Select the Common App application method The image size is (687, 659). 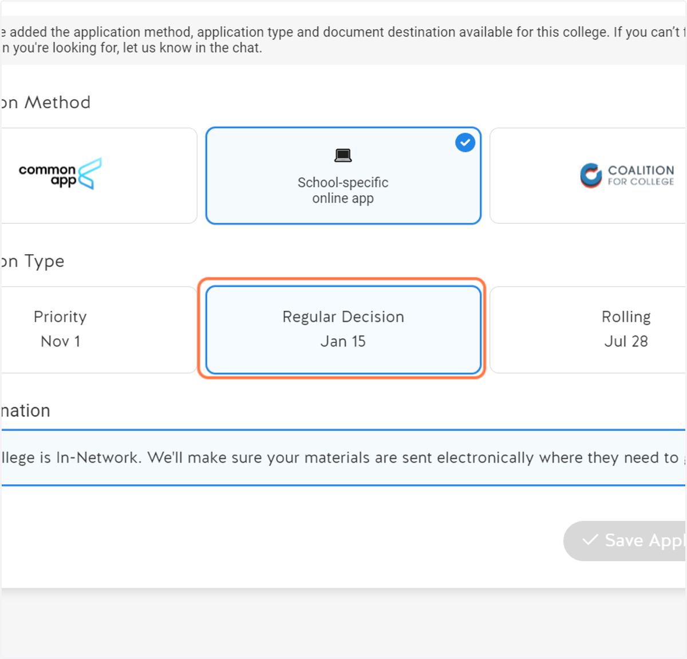[98, 175]
